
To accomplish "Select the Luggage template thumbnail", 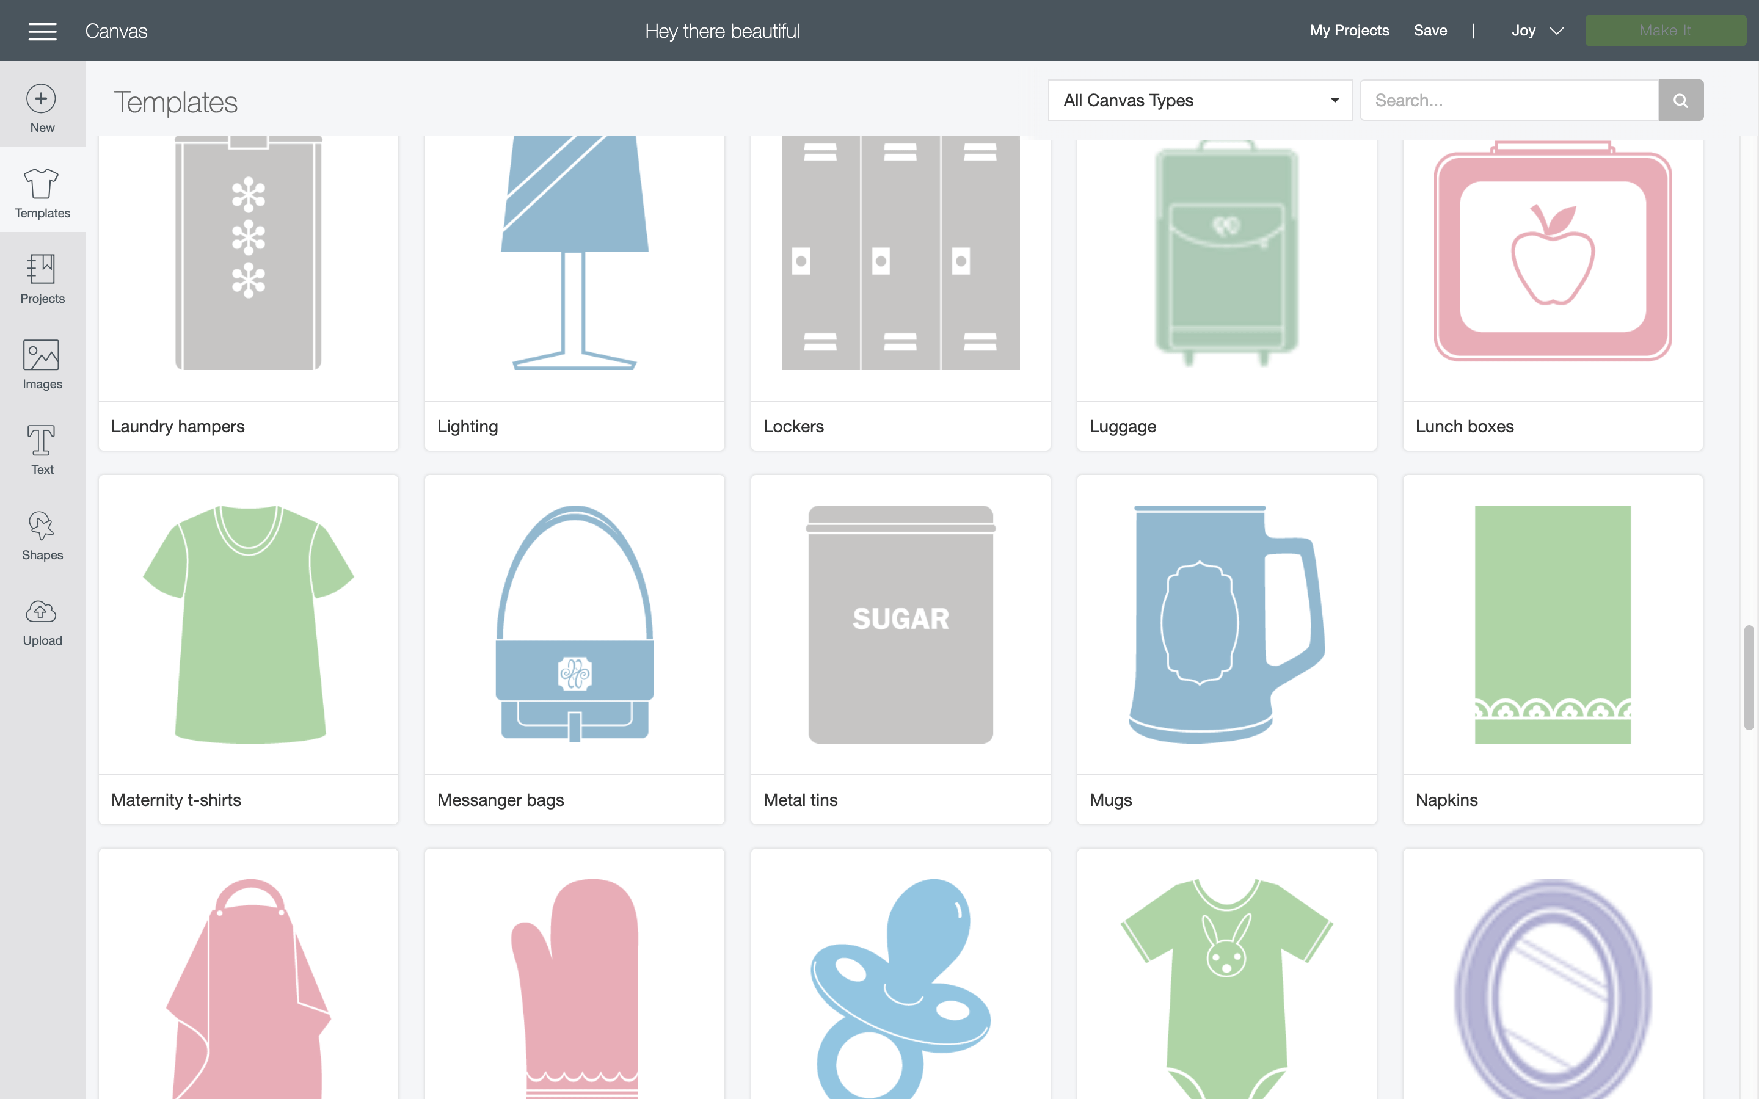I will coord(1227,253).
